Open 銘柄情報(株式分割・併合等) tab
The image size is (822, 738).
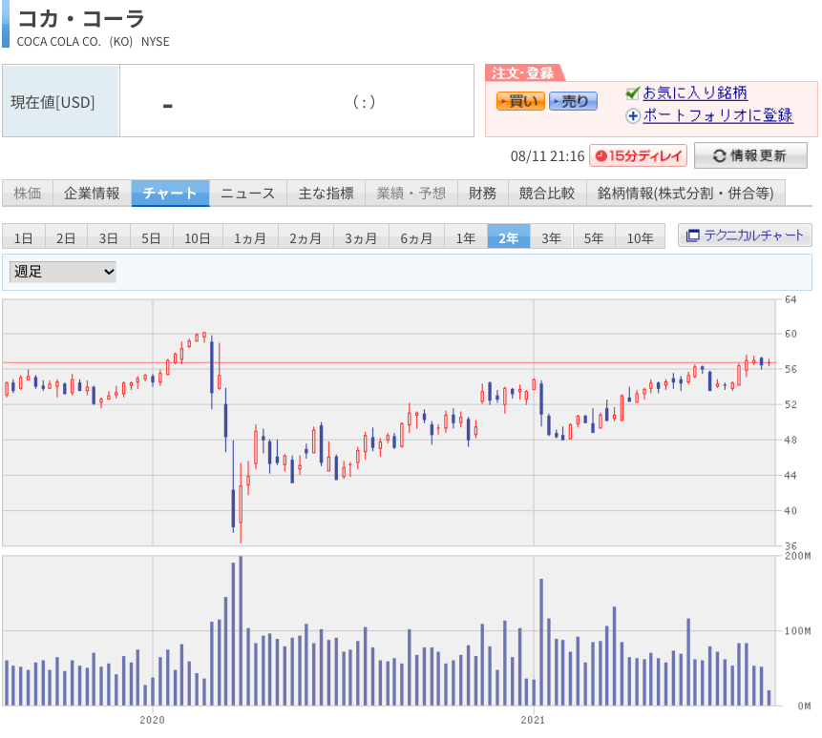[x=685, y=194]
